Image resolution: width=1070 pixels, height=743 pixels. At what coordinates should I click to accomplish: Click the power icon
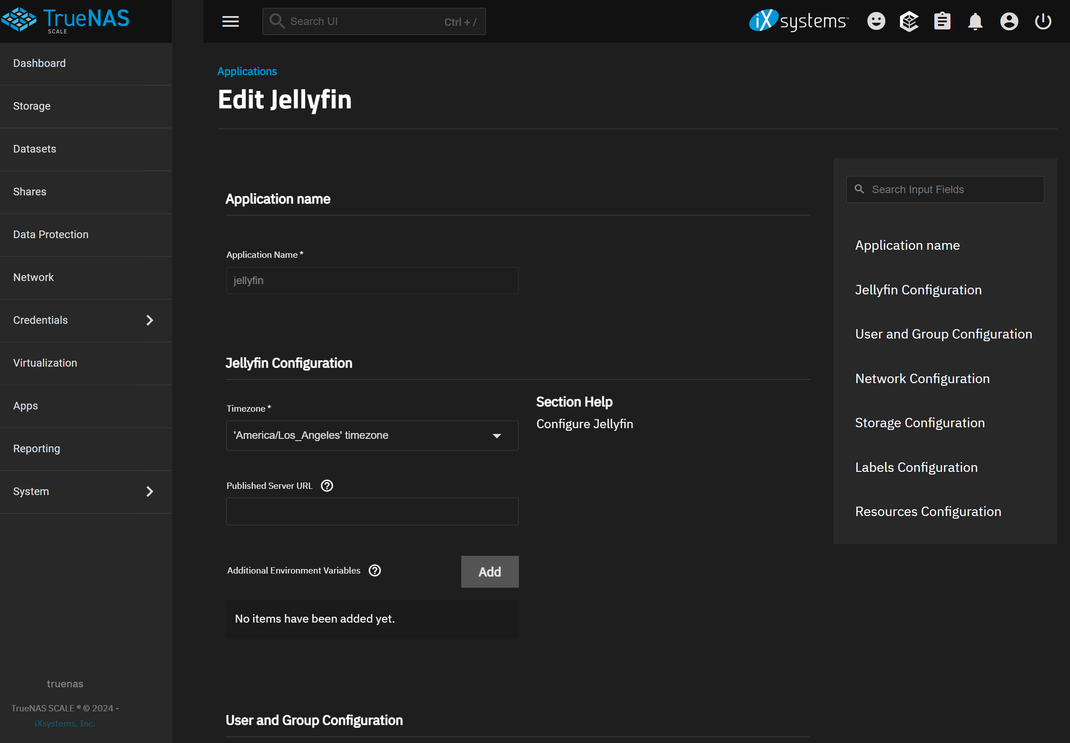[1042, 21]
